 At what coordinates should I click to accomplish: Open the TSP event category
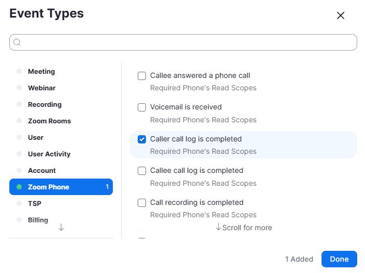pos(35,203)
